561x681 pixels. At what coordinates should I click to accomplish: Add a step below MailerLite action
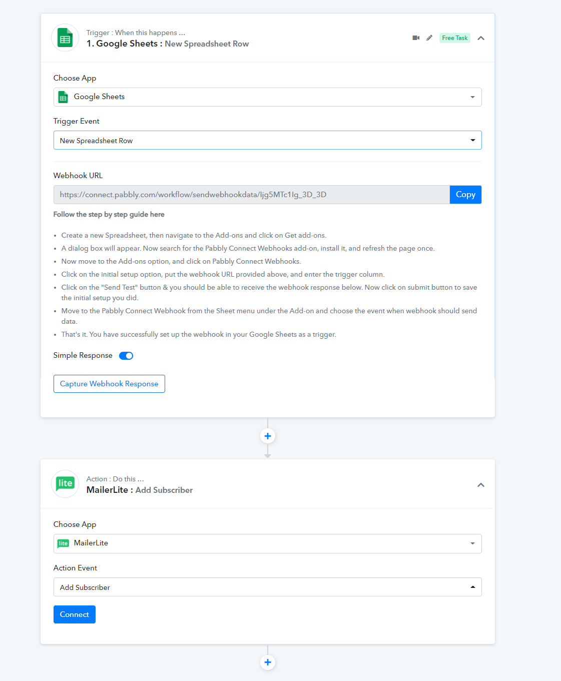[x=268, y=662]
